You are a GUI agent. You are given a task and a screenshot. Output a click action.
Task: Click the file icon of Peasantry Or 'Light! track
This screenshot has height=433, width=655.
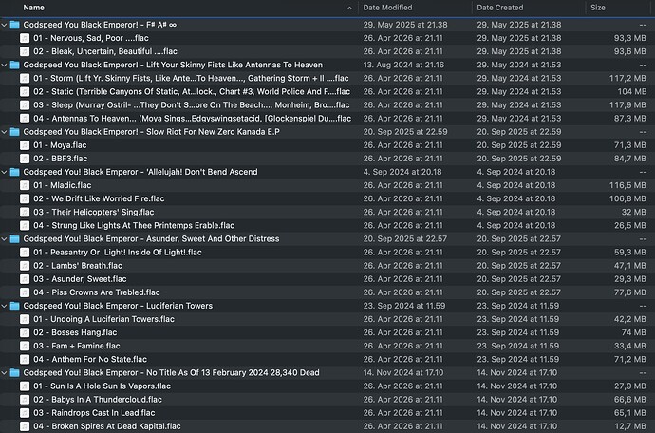(x=25, y=252)
